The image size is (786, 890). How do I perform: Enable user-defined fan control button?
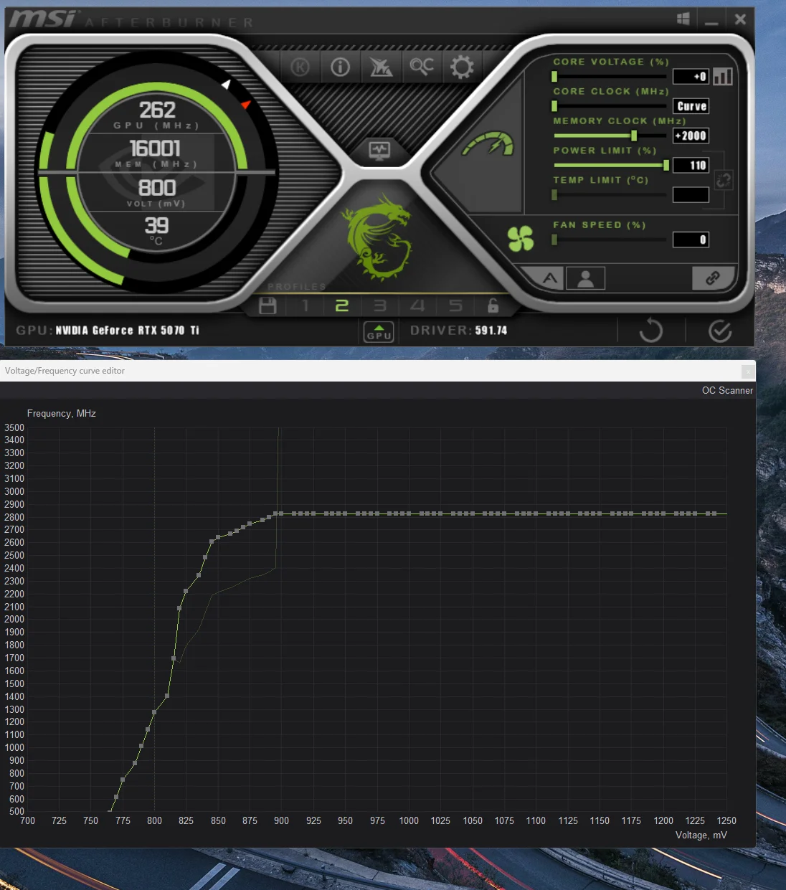tap(585, 278)
